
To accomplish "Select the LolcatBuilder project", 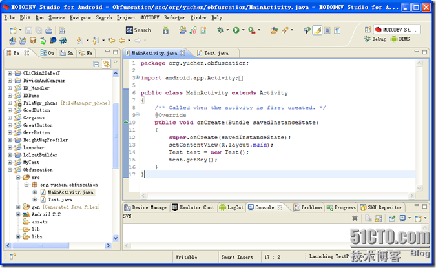I will point(40,155).
